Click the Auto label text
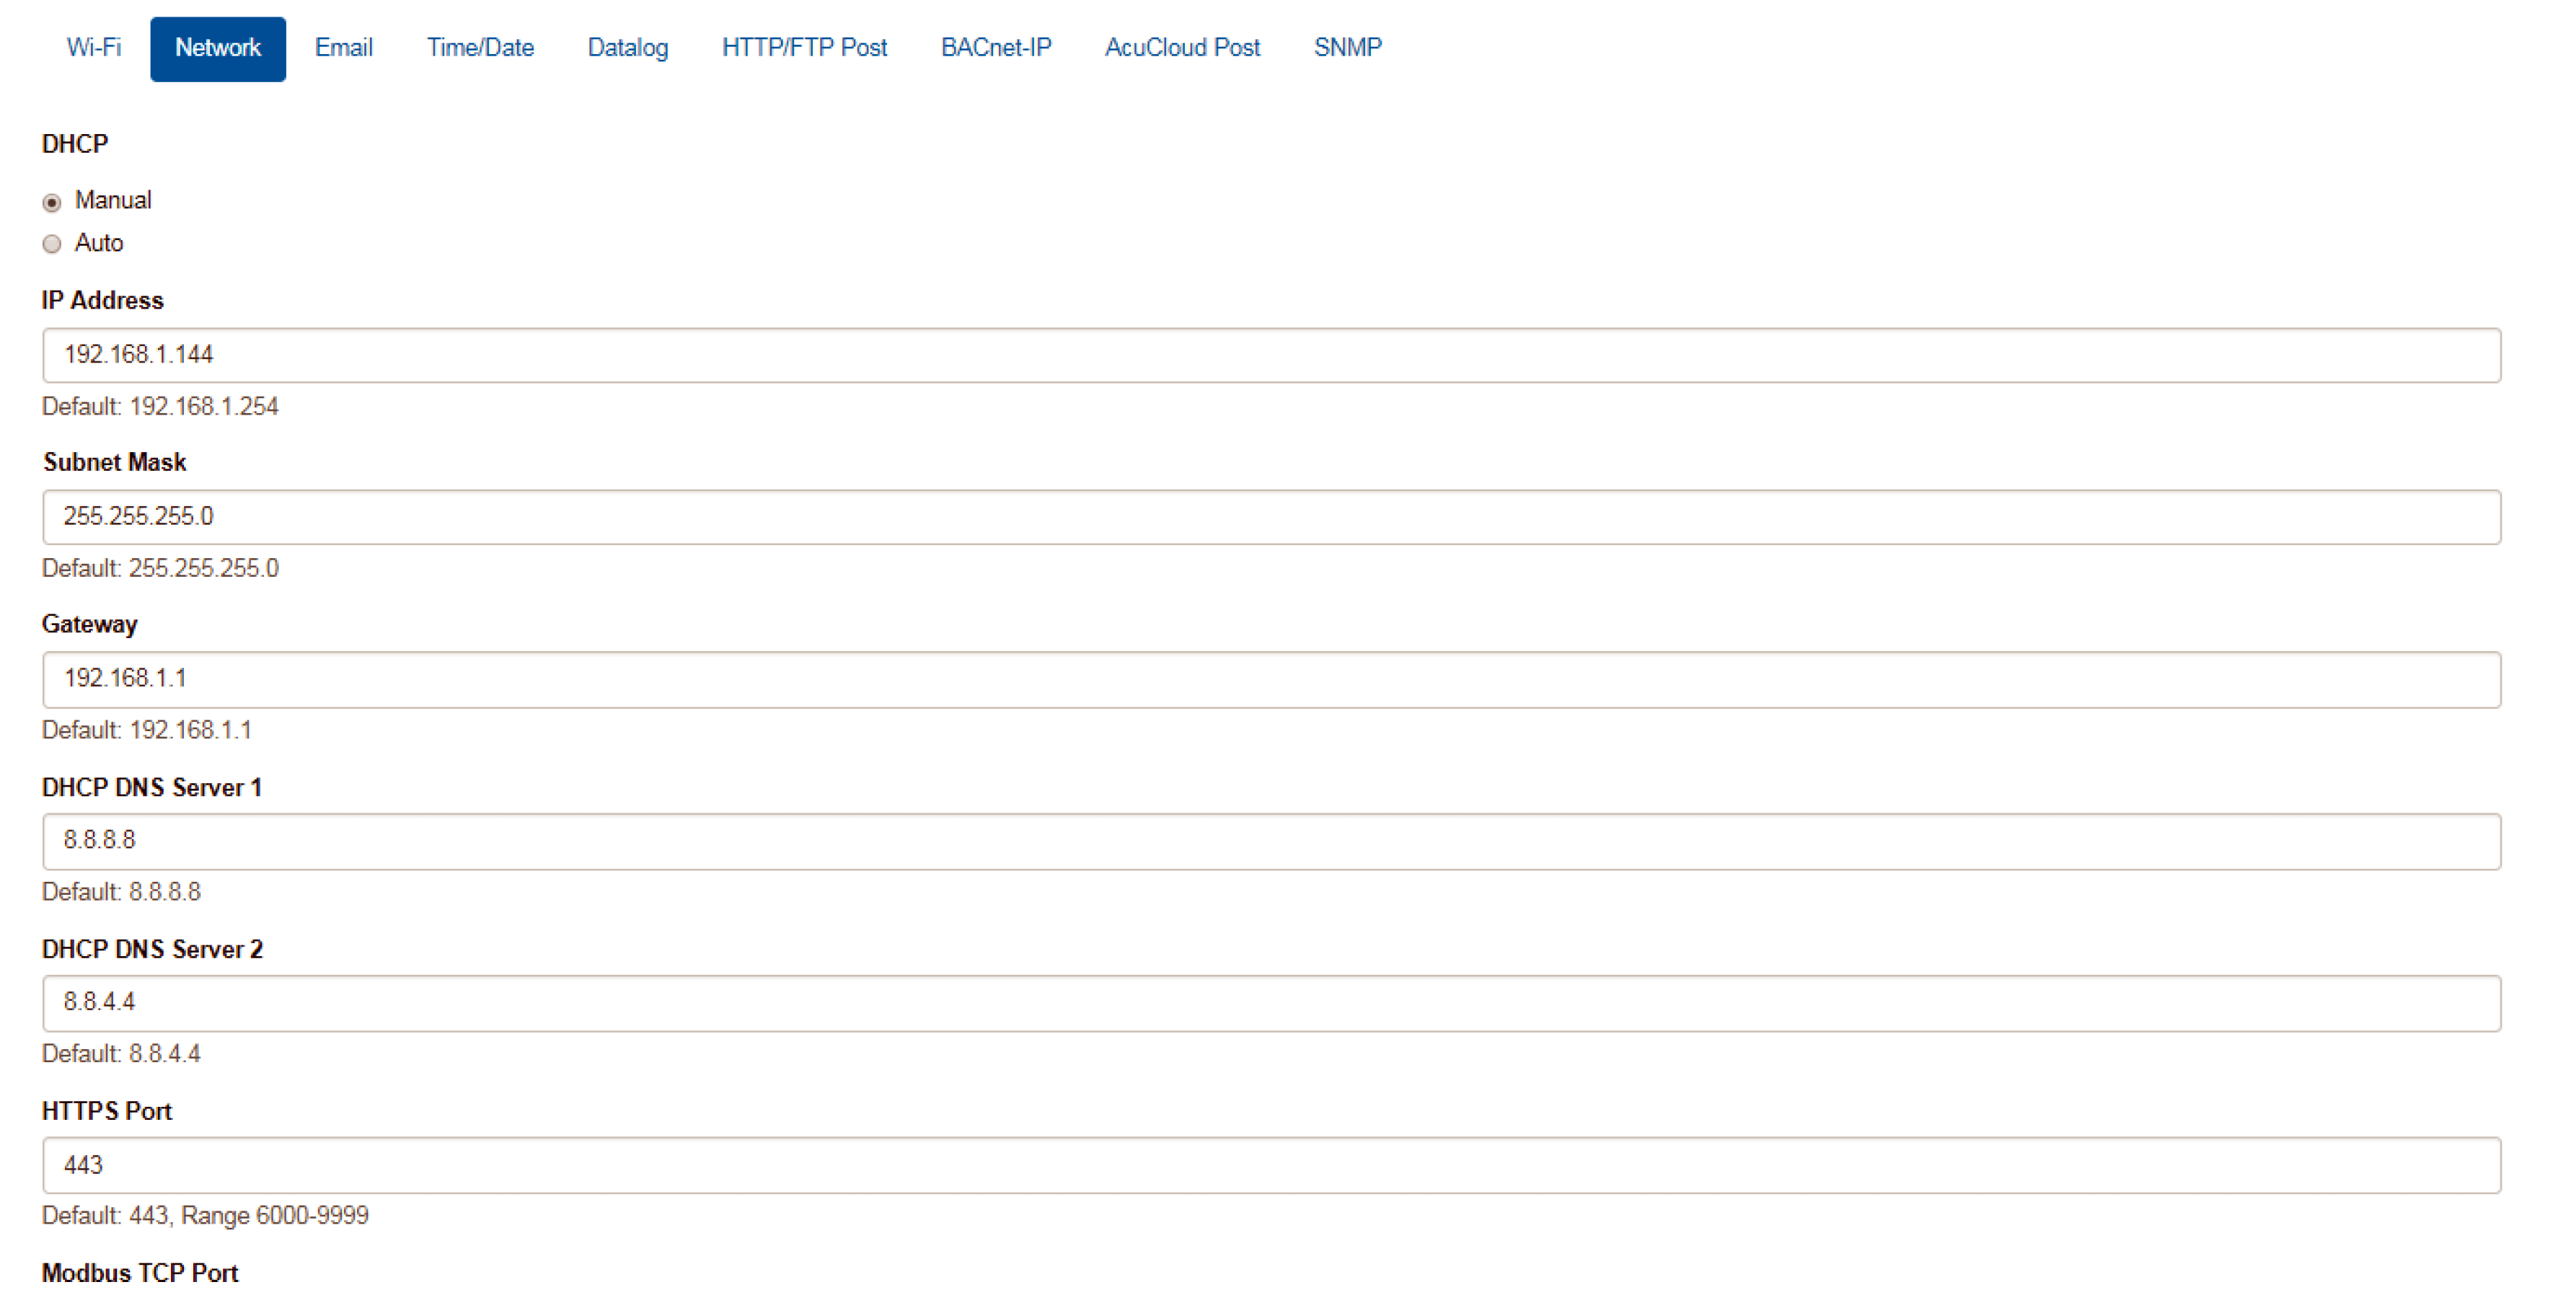Image resolution: width=2576 pixels, height=1308 pixels. 99,243
